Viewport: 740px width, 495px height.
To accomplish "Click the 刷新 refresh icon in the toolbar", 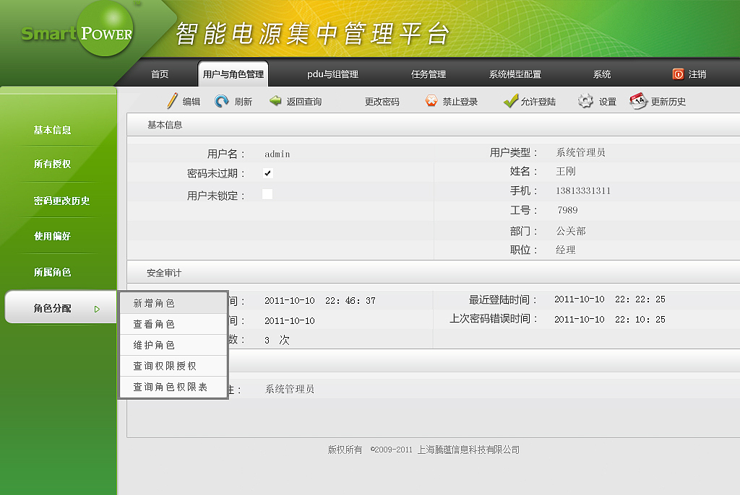I will click(218, 101).
